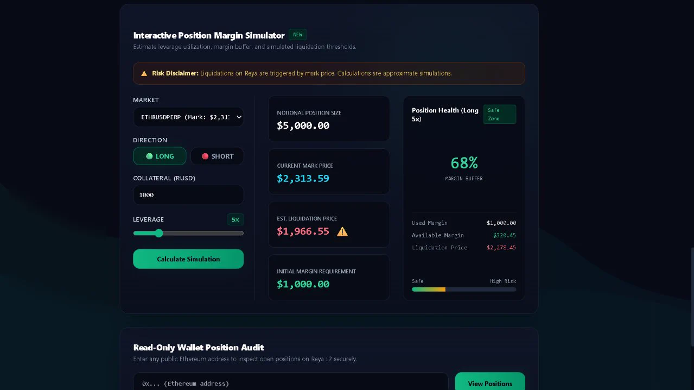
Task: Select the $2,278.45 Liquidation Price value
Action: pyautogui.click(x=501, y=247)
